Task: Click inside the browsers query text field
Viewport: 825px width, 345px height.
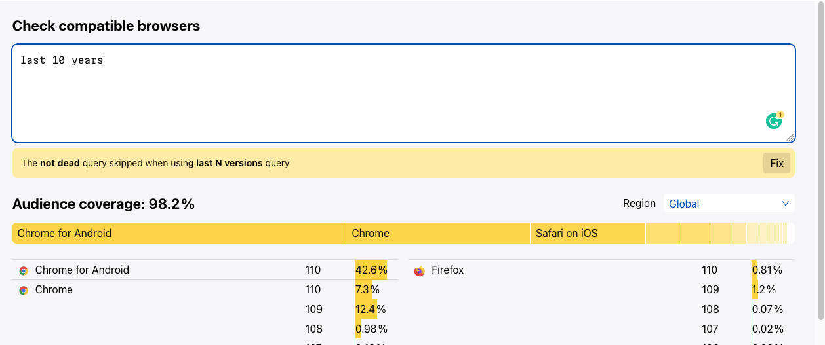Action: click(404, 93)
